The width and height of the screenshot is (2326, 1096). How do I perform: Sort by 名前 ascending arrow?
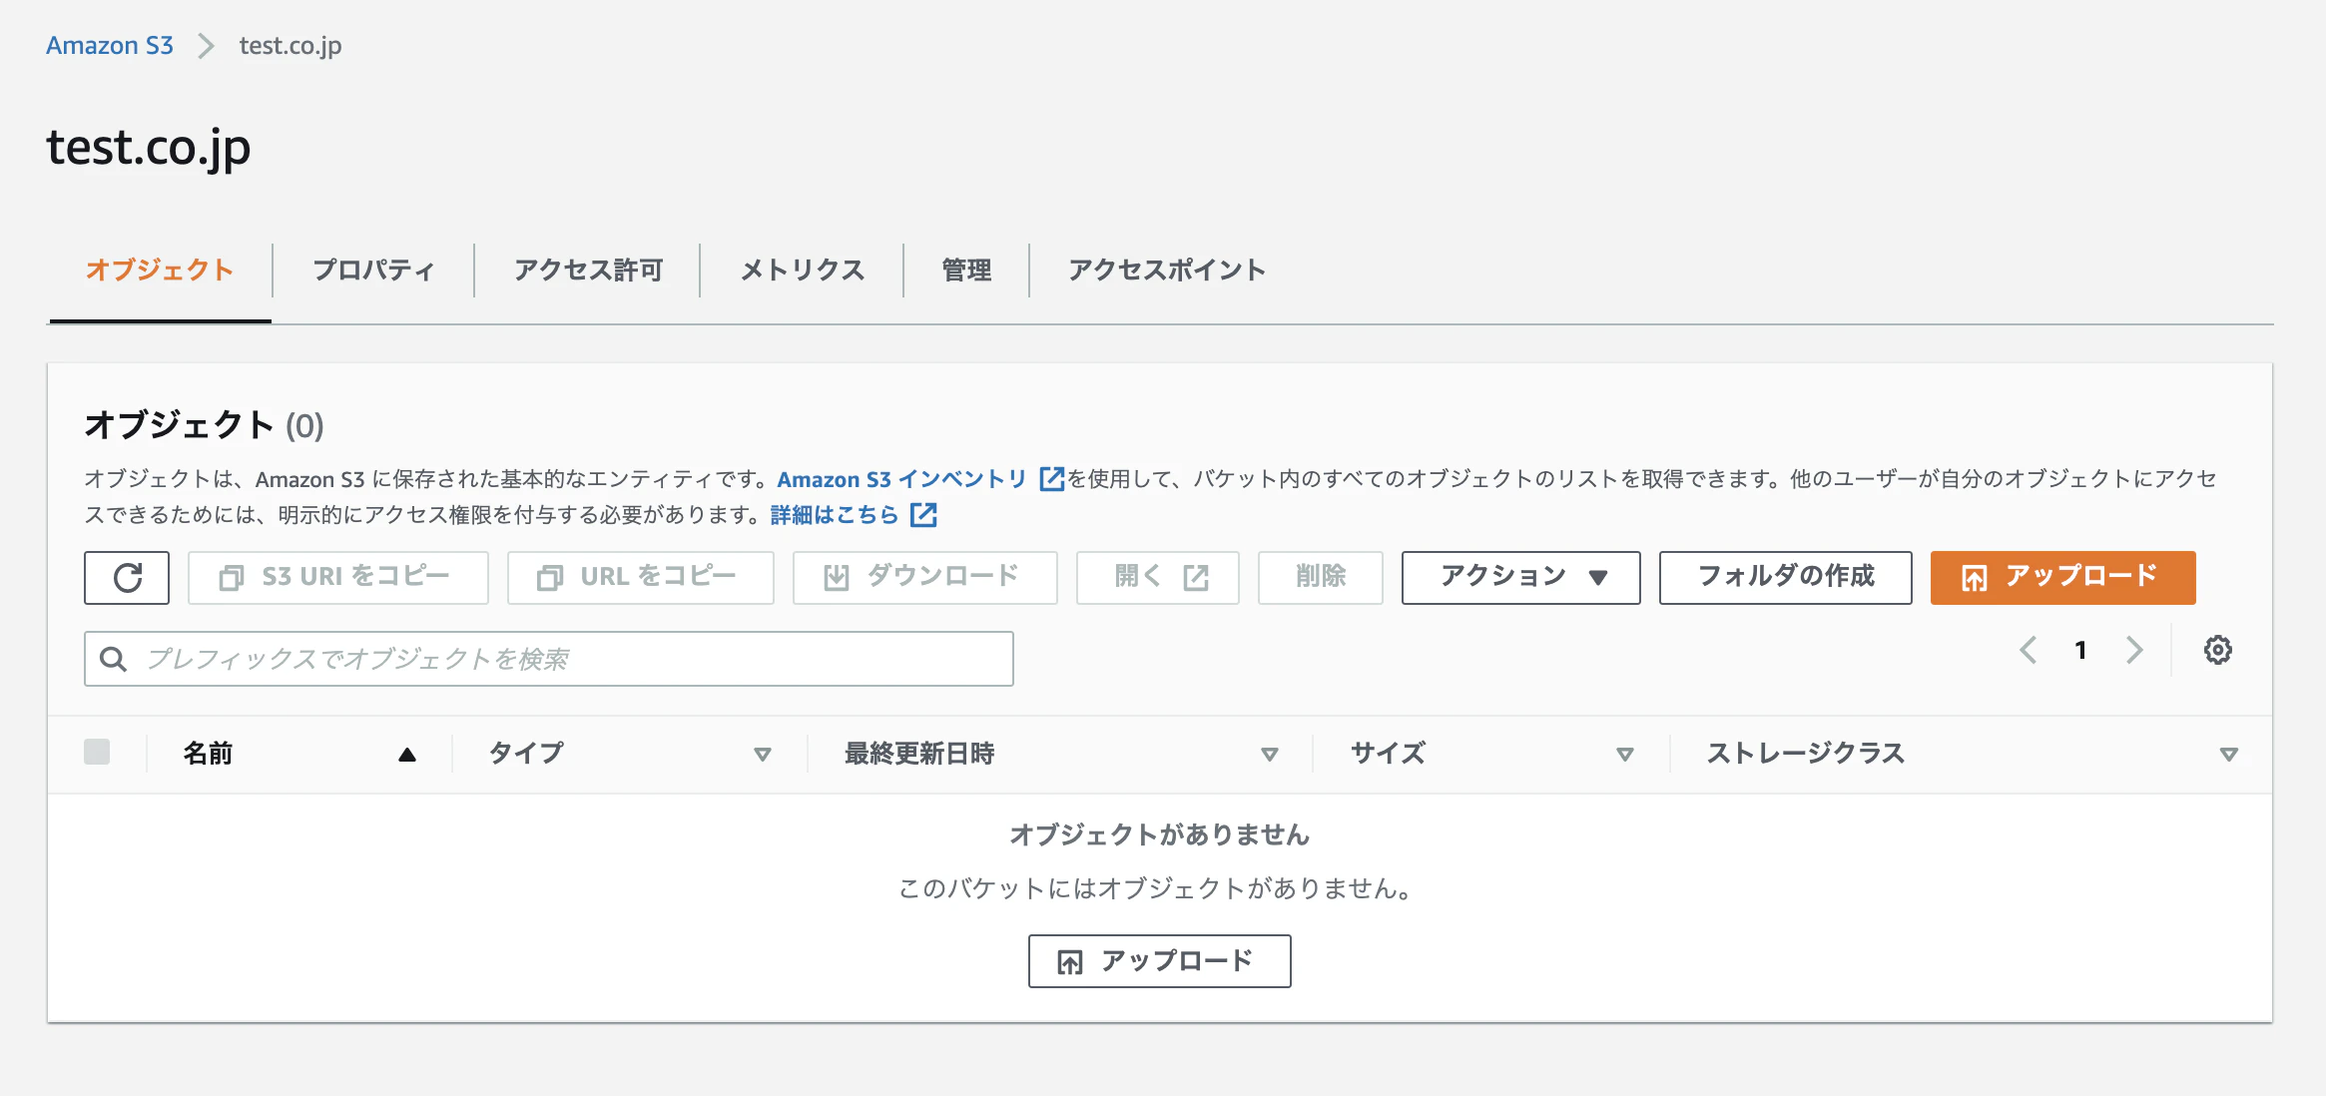(406, 755)
